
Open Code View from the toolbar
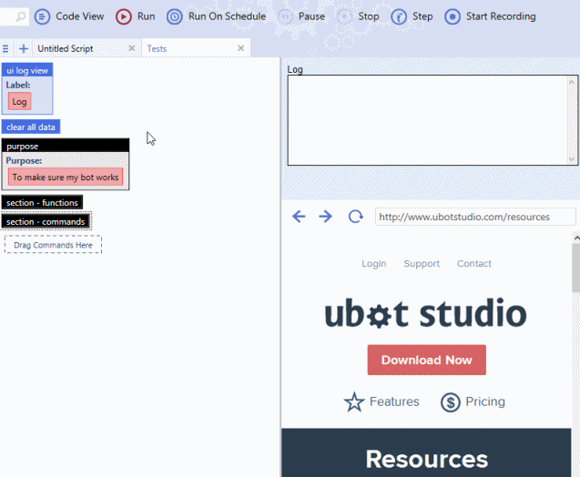(69, 16)
